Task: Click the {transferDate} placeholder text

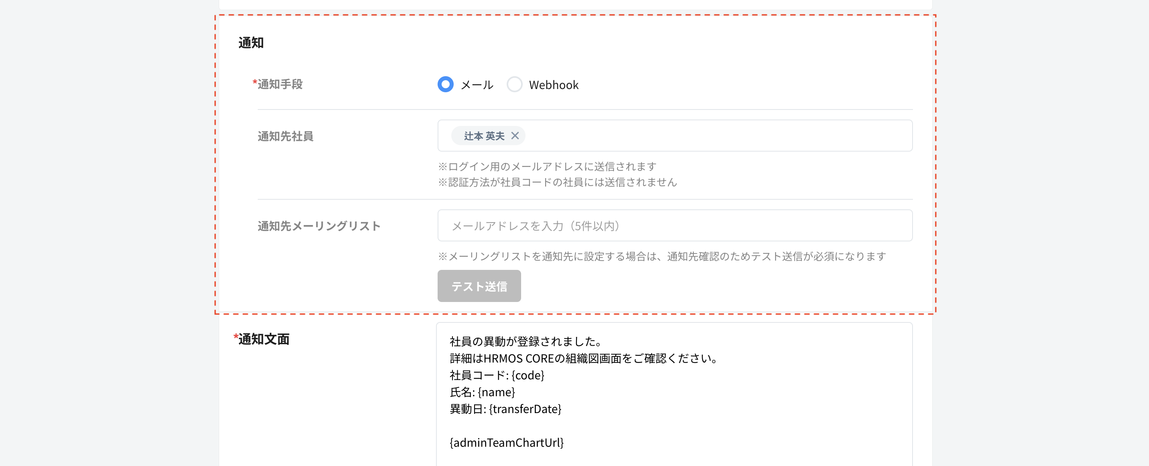Action: click(x=526, y=409)
